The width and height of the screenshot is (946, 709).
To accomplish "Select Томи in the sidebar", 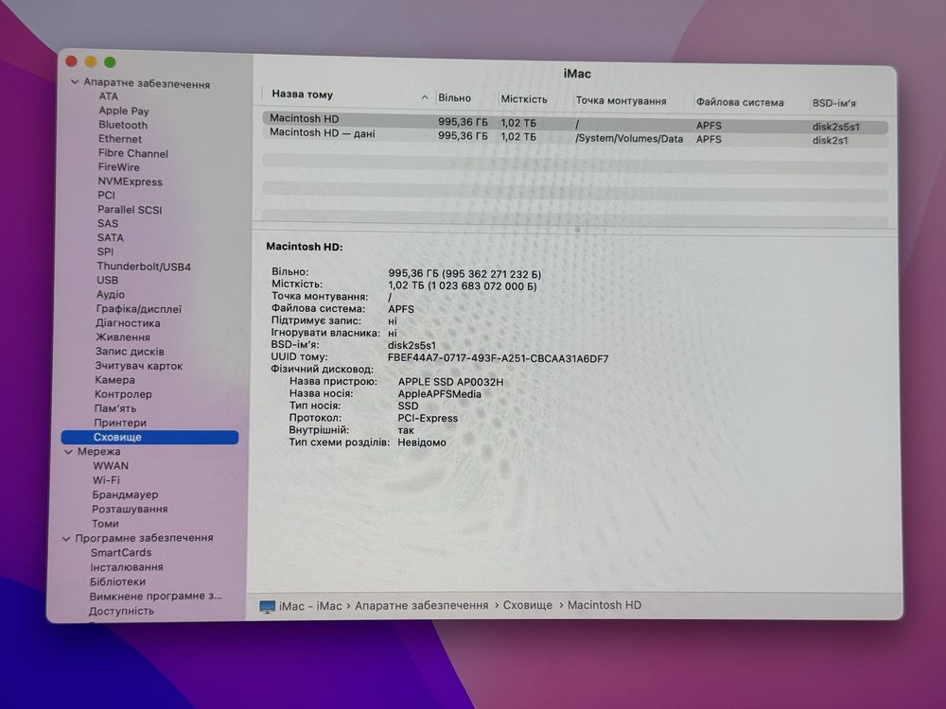I will coord(105,524).
